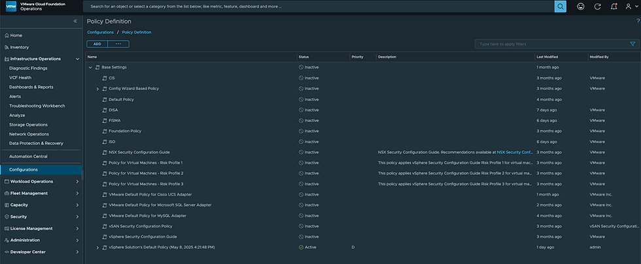
Task: Expand Config Wizard Based Policy
Action: [97, 89]
